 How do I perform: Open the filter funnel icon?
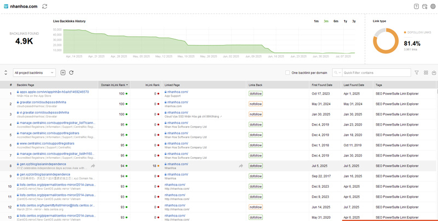(x=417, y=73)
